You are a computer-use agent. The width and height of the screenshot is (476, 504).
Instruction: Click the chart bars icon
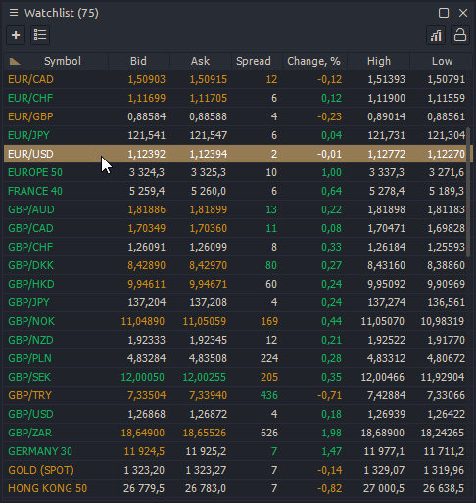pyautogui.click(x=436, y=35)
